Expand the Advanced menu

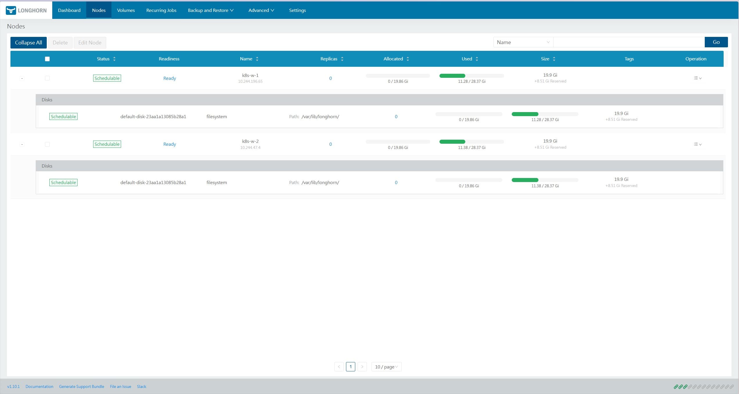[261, 10]
